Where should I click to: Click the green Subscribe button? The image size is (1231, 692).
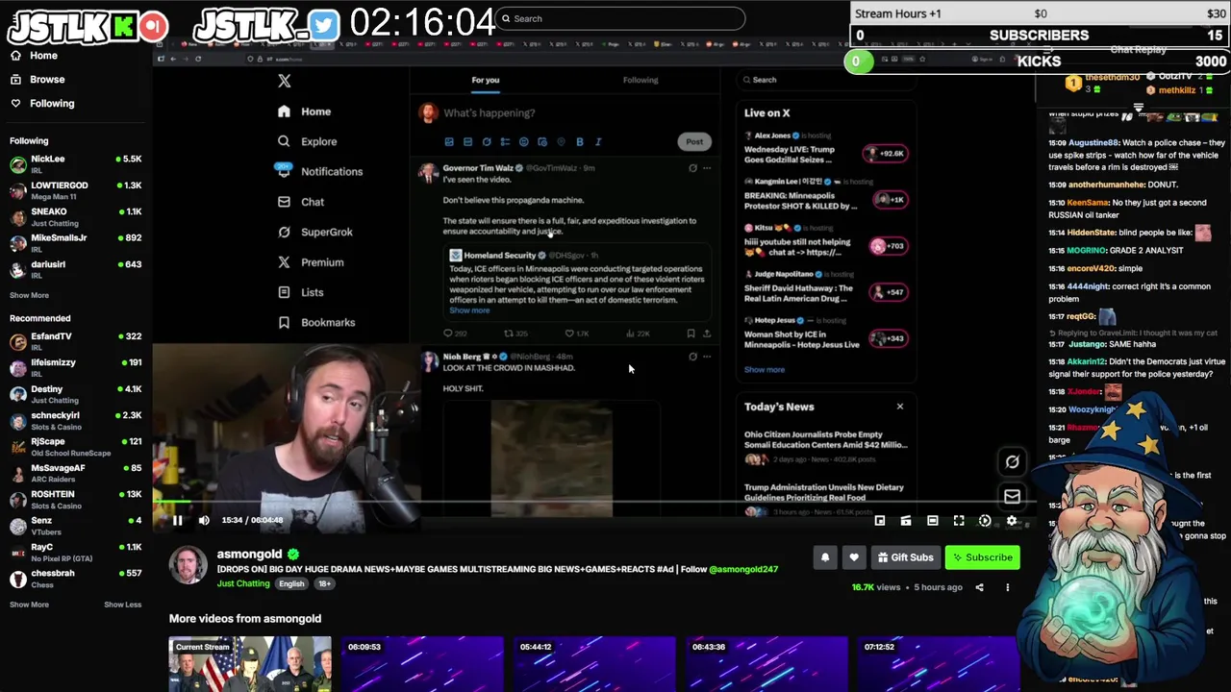[x=981, y=557]
